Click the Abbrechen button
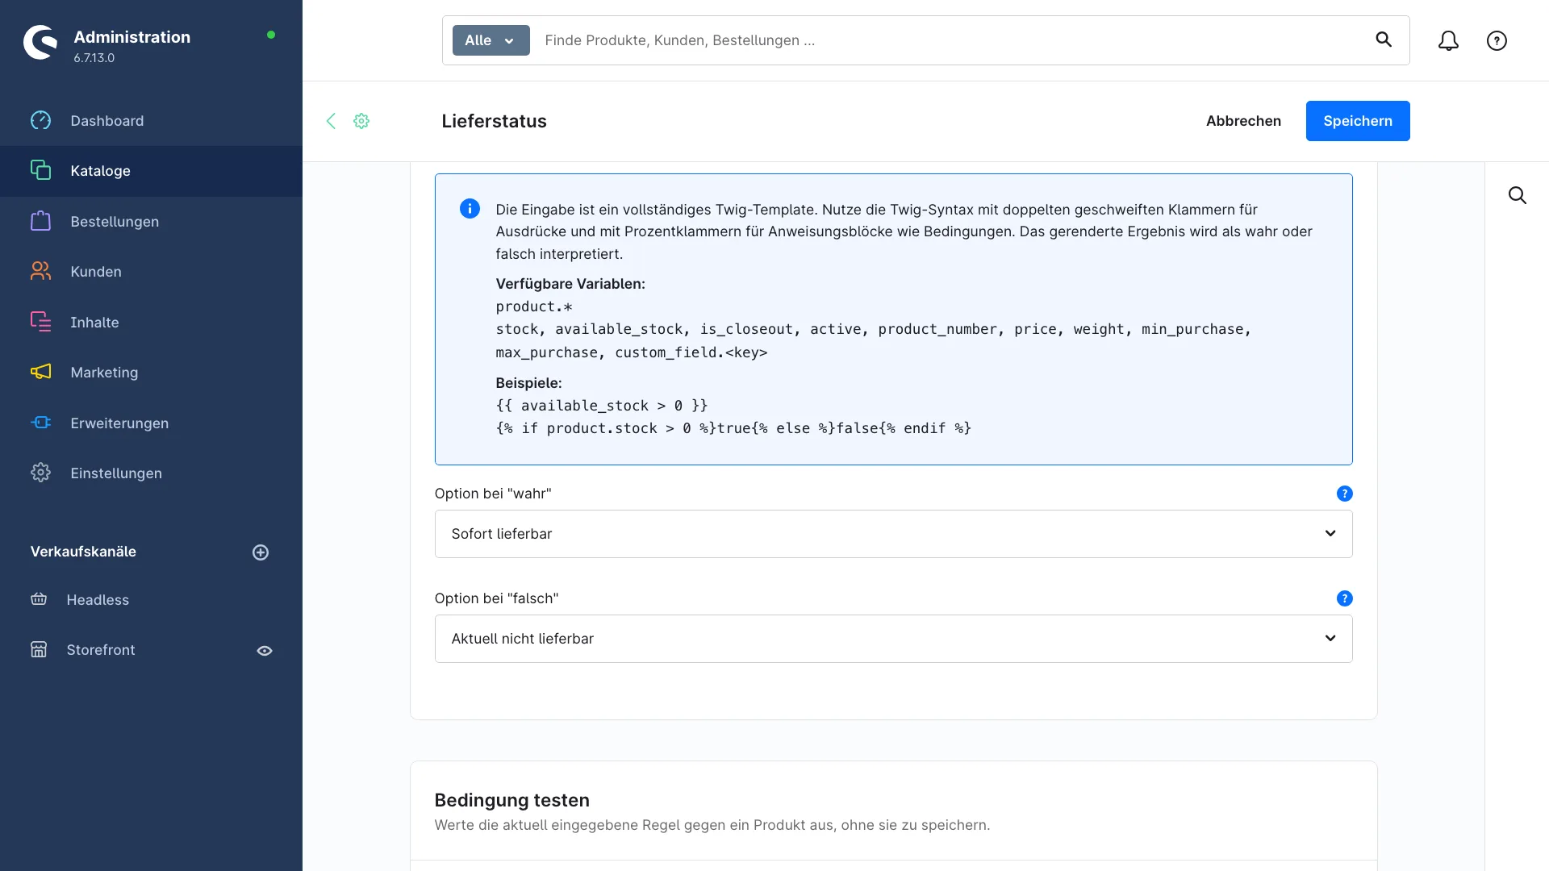Viewport: 1549px width, 871px height. [1243, 121]
